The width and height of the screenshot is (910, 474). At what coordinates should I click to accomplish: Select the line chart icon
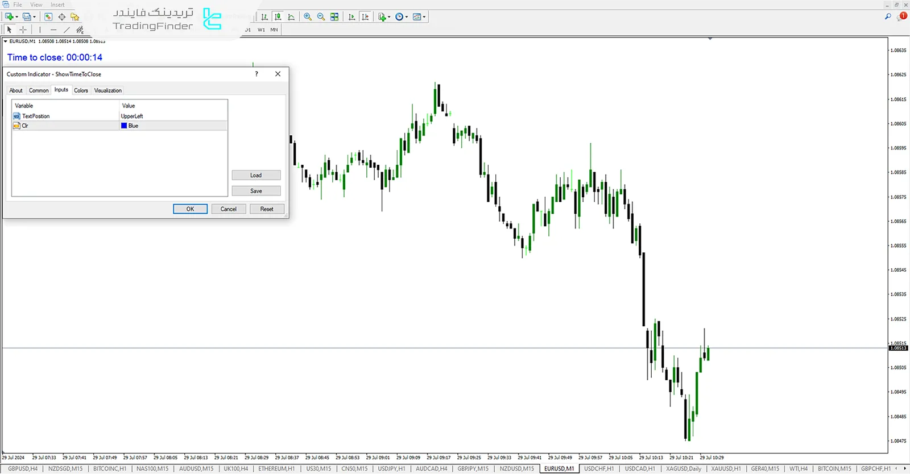click(291, 17)
